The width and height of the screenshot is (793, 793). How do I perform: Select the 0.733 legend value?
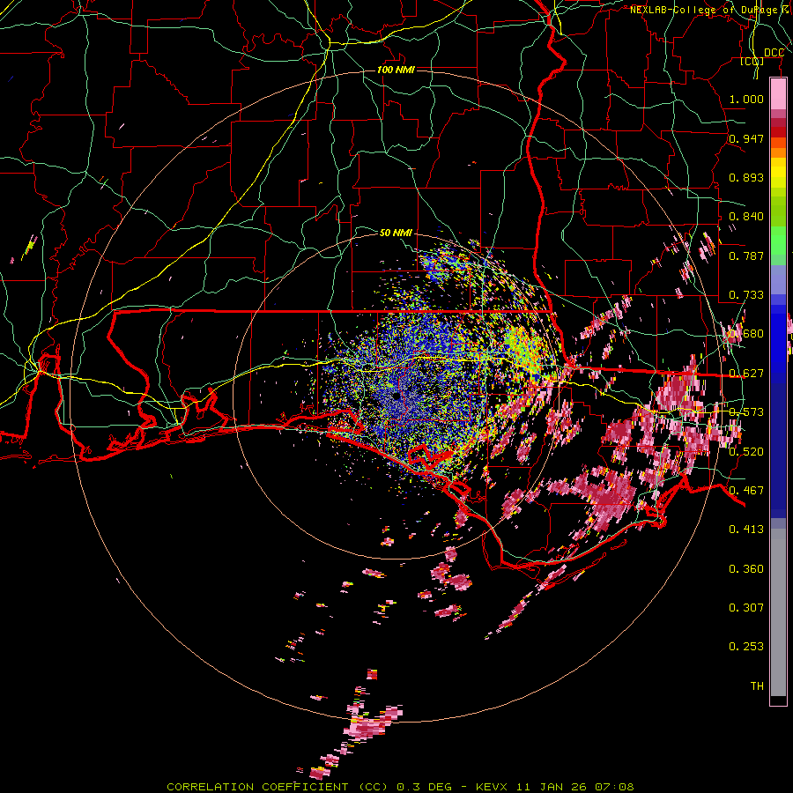pyautogui.click(x=746, y=295)
